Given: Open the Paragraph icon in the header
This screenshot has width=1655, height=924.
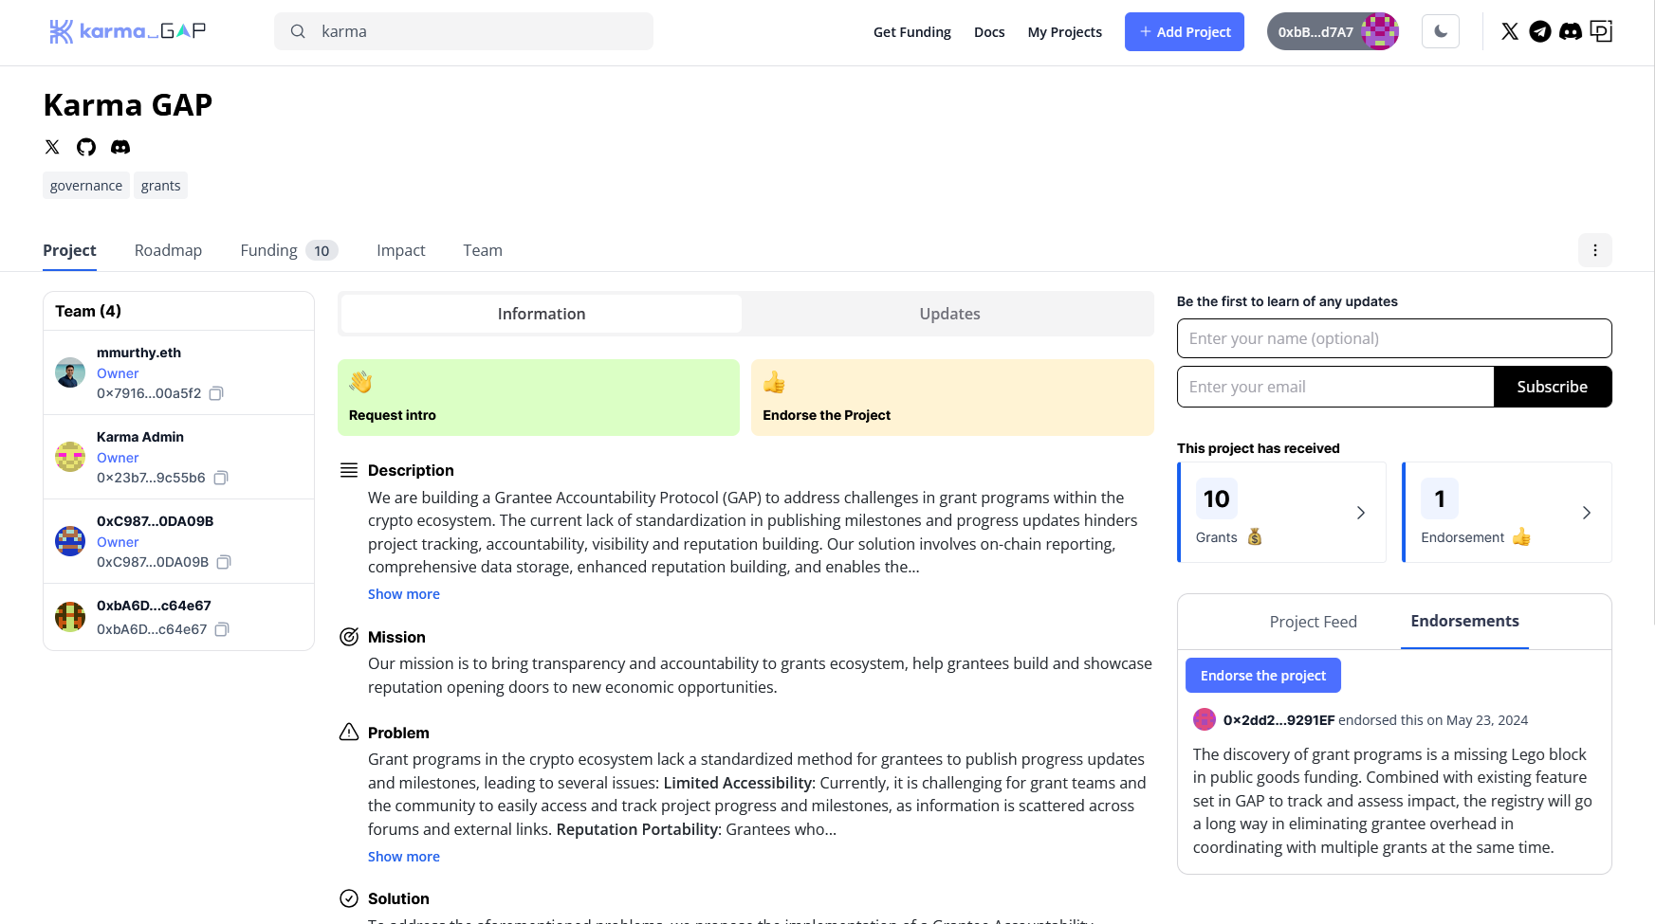Looking at the screenshot, I should point(1601,31).
